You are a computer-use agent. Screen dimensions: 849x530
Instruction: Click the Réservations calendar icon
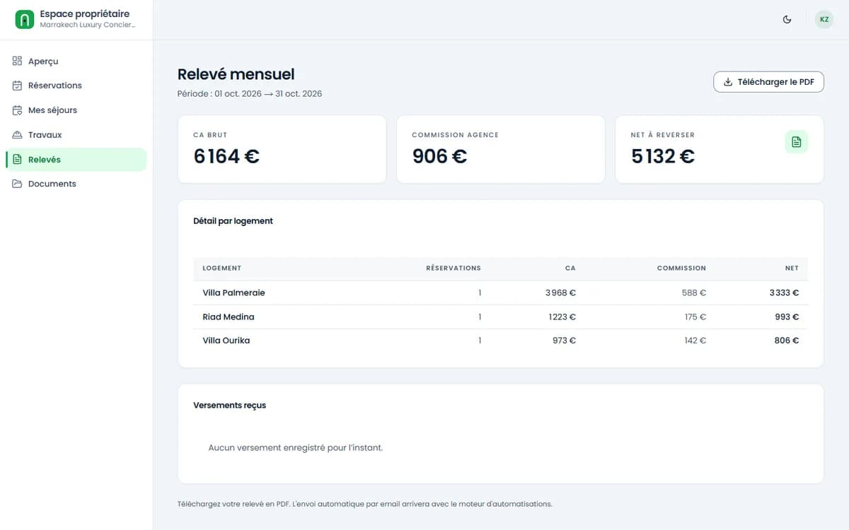18,86
